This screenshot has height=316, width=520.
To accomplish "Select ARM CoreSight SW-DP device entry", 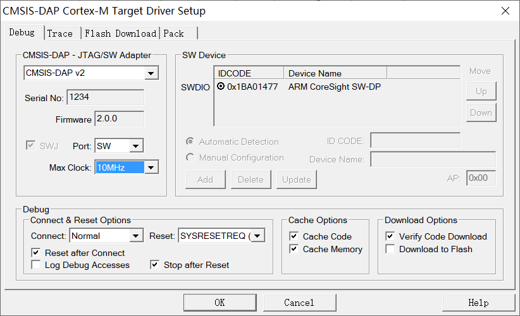I will point(334,87).
